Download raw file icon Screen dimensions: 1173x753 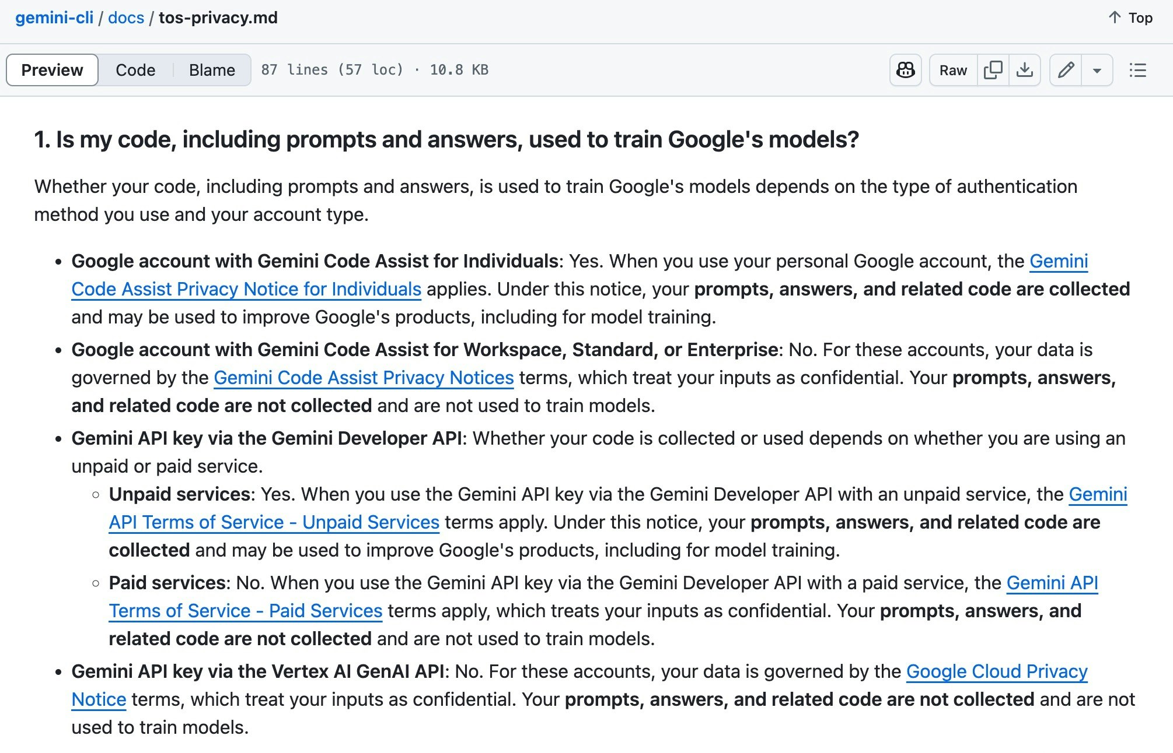click(x=1024, y=70)
